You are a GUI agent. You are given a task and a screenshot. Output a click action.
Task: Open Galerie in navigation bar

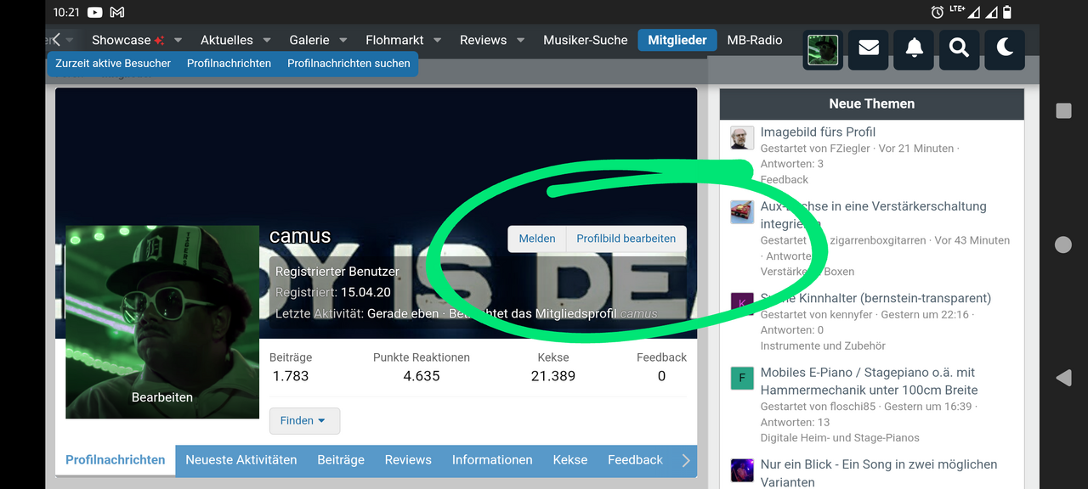point(309,40)
